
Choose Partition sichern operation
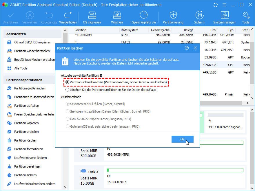click(22, 175)
